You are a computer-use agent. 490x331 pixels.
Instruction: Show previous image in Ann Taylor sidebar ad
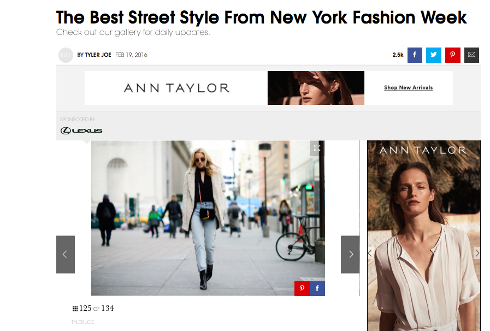point(370,253)
